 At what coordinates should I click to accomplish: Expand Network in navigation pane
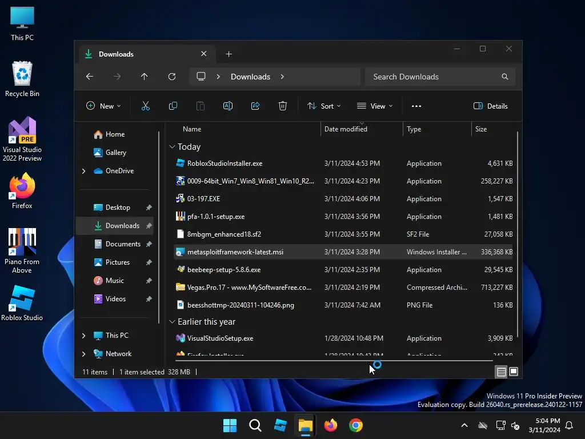(x=83, y=354)
